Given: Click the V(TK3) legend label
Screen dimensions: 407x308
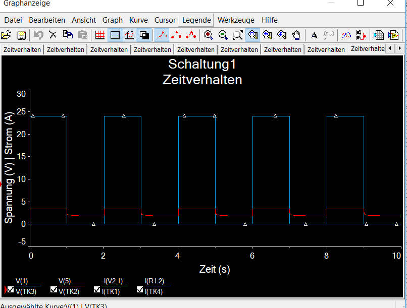Looking at the screenshot, I should [x=26, y=292].
